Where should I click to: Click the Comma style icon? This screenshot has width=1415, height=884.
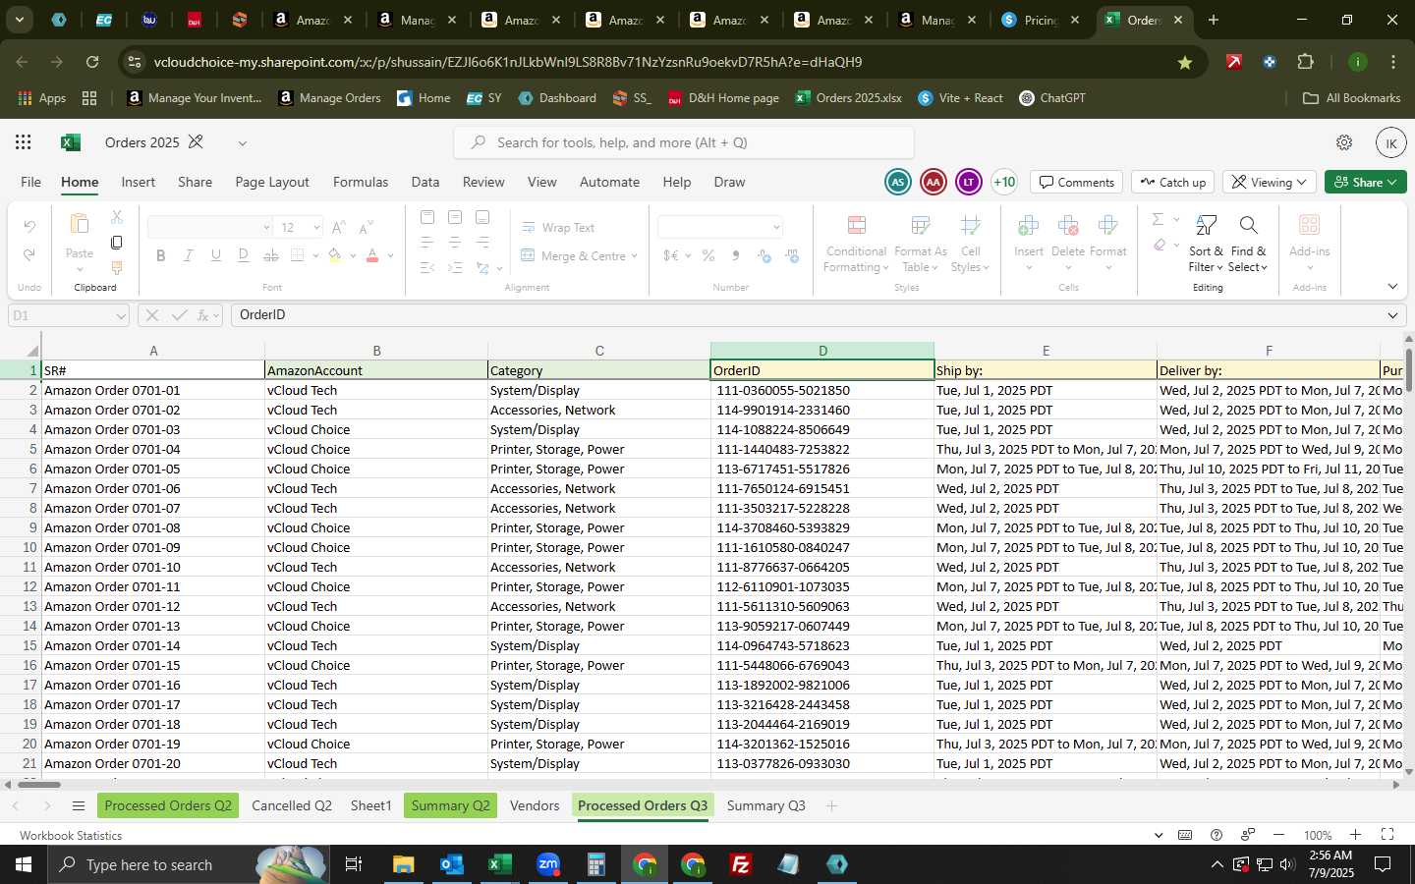735,255
